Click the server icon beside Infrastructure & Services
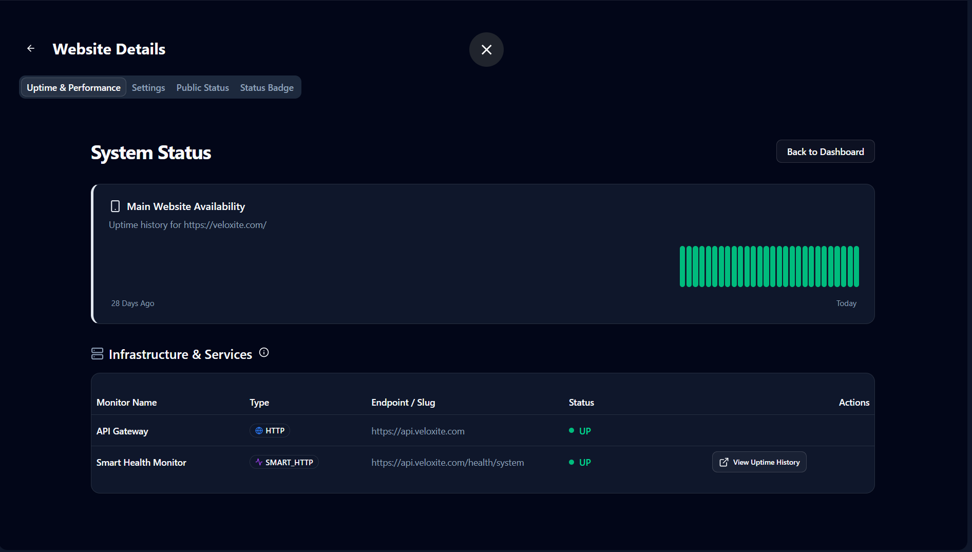This screenshot has height=552, width=972. (x=97, y=354)
